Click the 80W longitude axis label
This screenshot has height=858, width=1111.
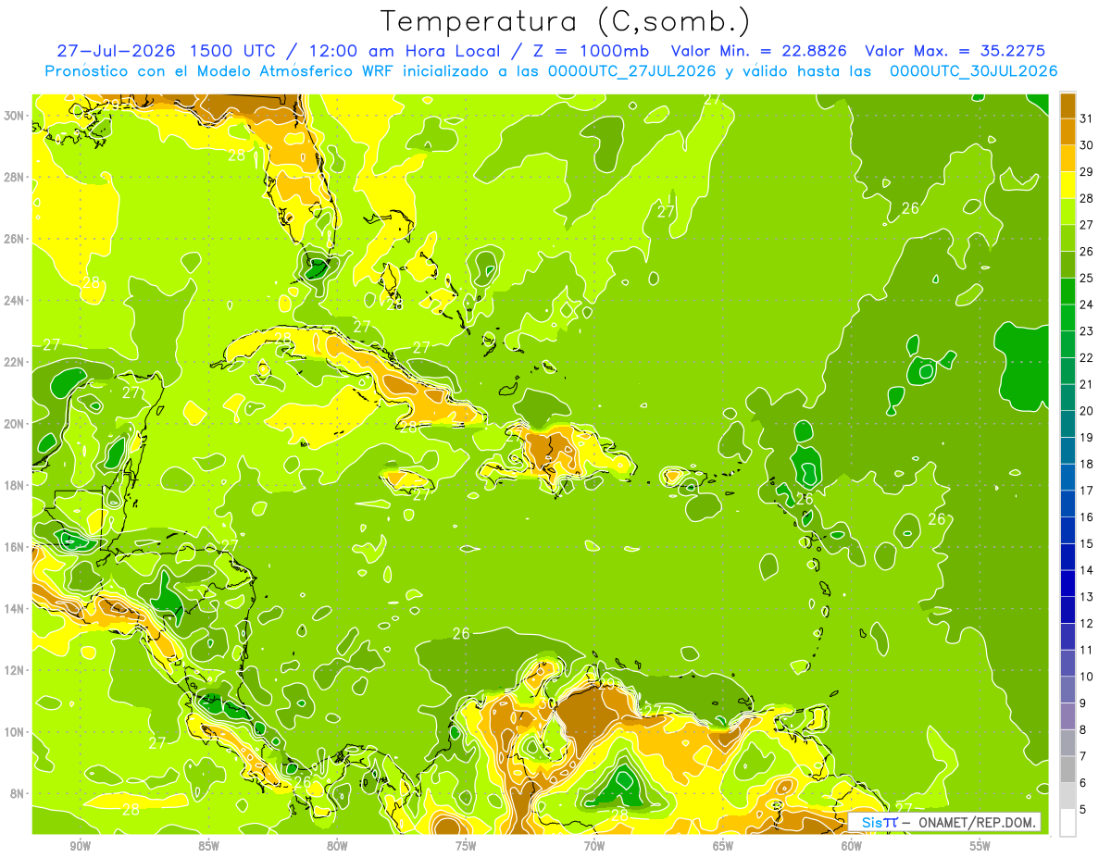337,846
